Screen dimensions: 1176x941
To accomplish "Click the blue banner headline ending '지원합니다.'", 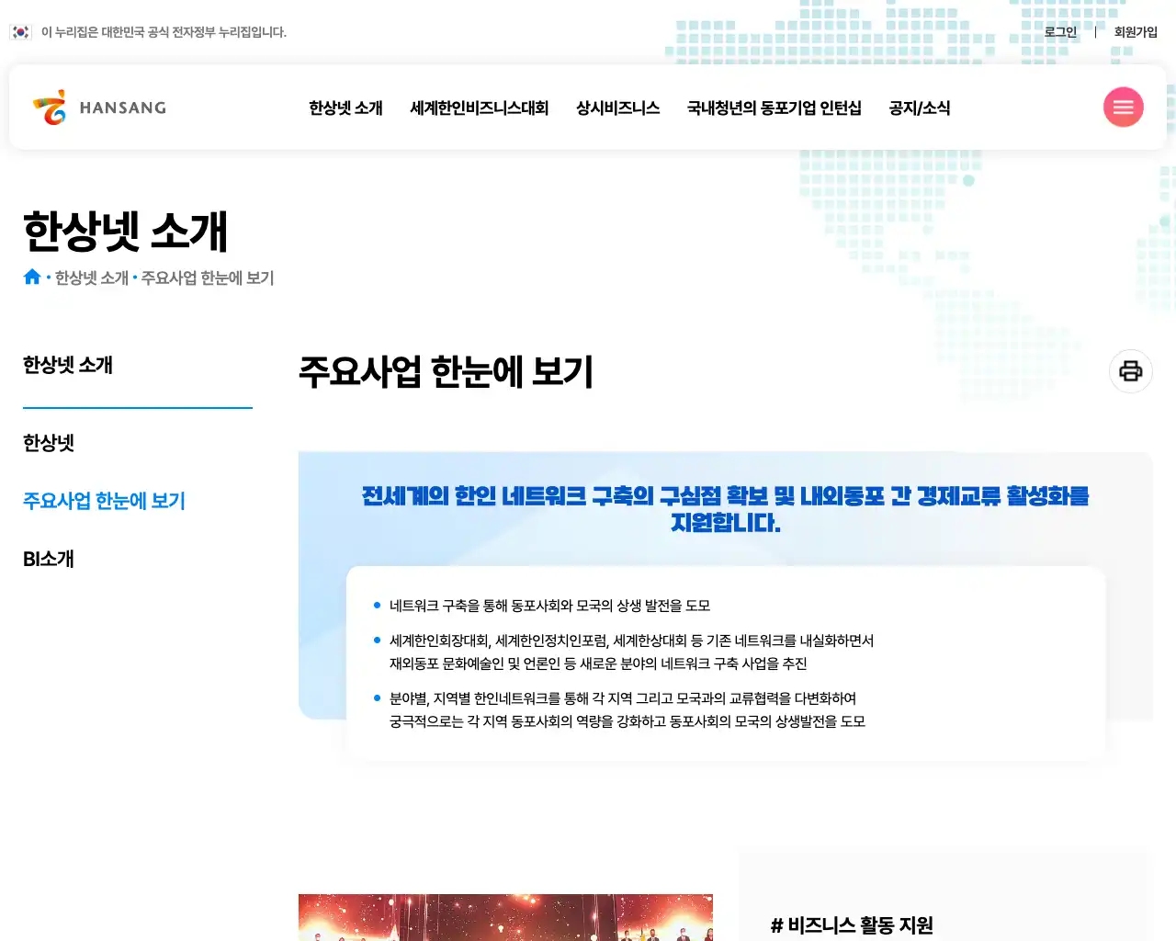I will pos(725,509).
